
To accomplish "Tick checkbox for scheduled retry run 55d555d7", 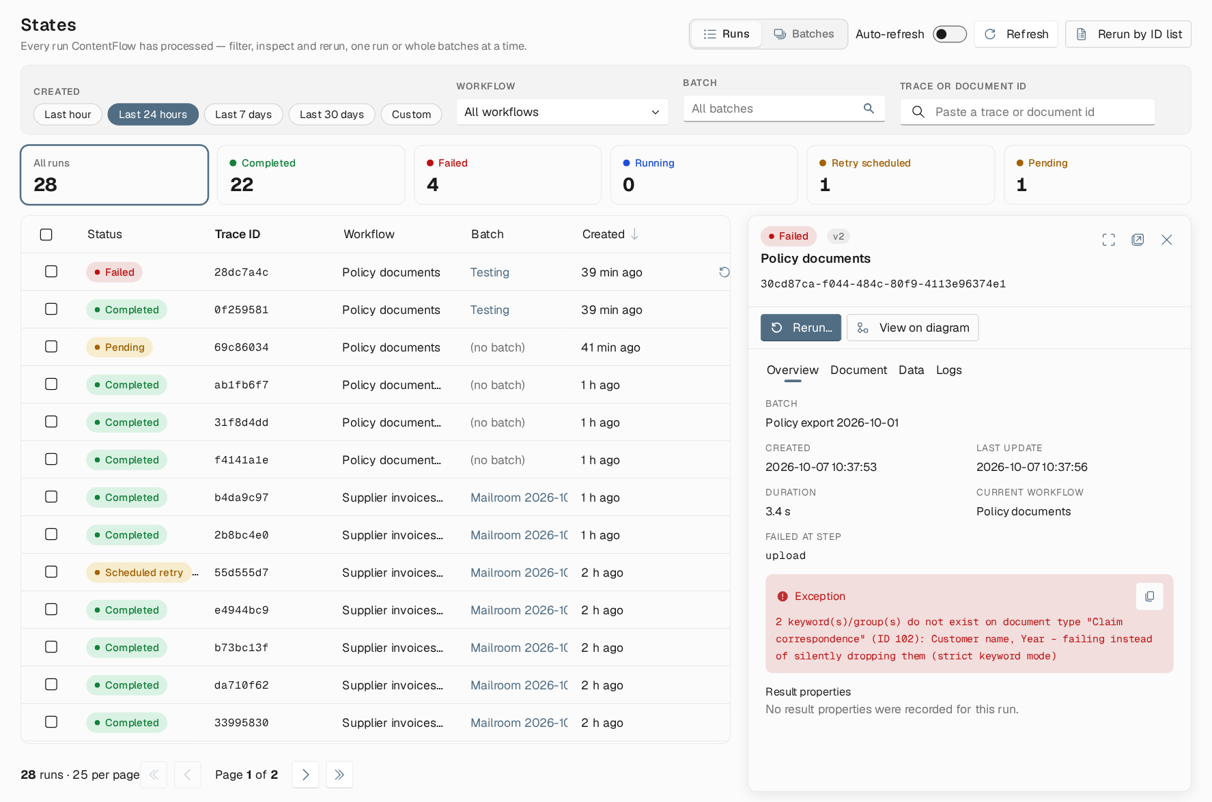I will pyautogui.click(x=51, y=572).
